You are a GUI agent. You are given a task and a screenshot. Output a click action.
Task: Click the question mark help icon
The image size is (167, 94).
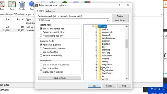point(120,5)
